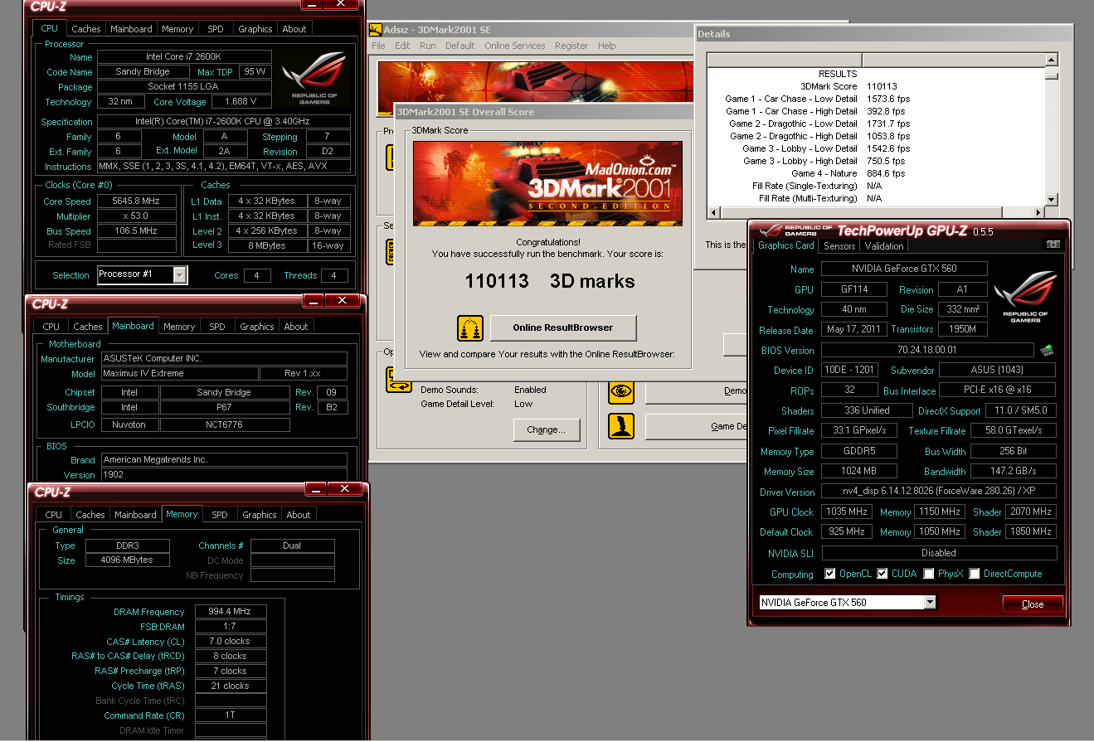Open the Register menu
Image resolution: width=1094 pixels, height=742 pixels.
point(571,46)
